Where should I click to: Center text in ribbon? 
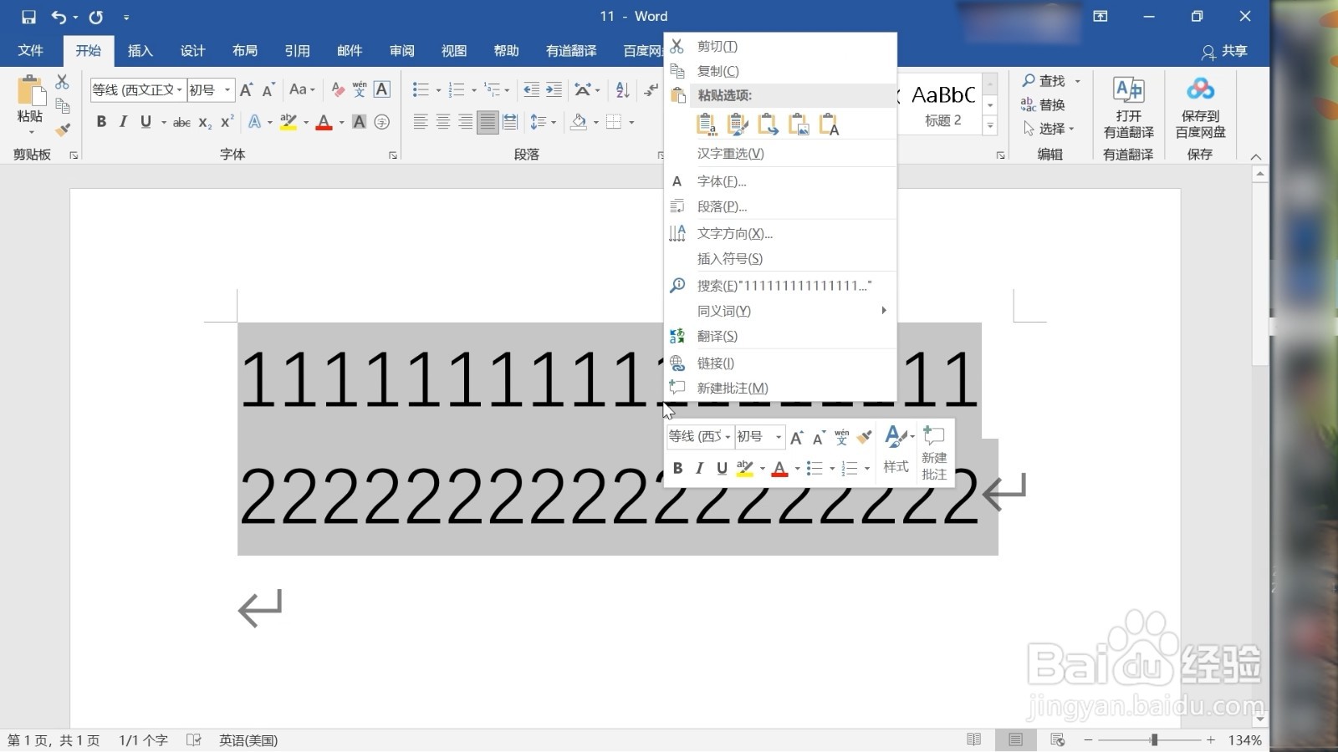tap(443, 122)
